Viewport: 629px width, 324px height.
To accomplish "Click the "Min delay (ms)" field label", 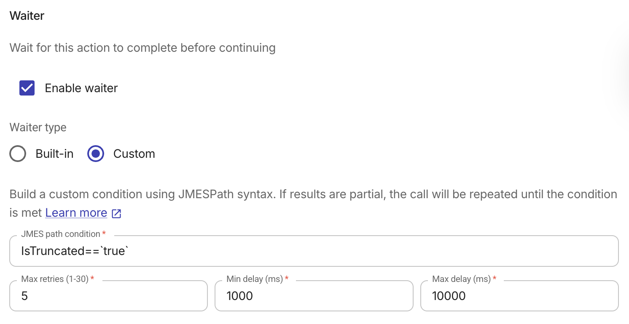I will coord(255,279).
